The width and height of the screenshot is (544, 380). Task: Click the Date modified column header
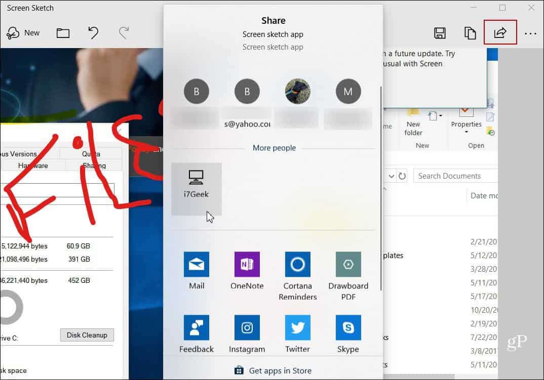(x=483, y=196)
